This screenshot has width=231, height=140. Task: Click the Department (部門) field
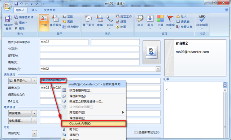tap(90, 56)
